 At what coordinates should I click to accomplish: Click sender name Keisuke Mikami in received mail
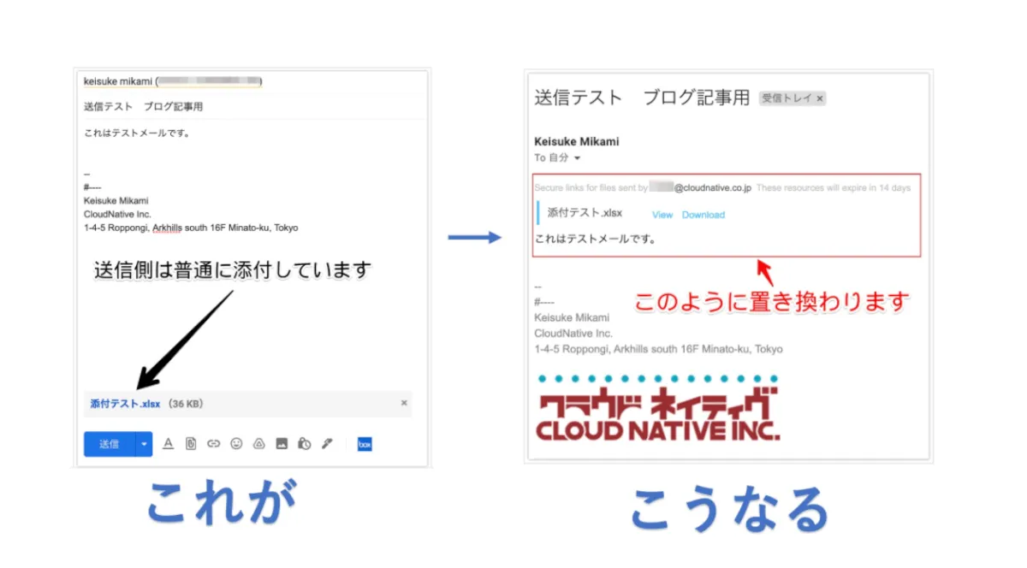coord(577,142)
